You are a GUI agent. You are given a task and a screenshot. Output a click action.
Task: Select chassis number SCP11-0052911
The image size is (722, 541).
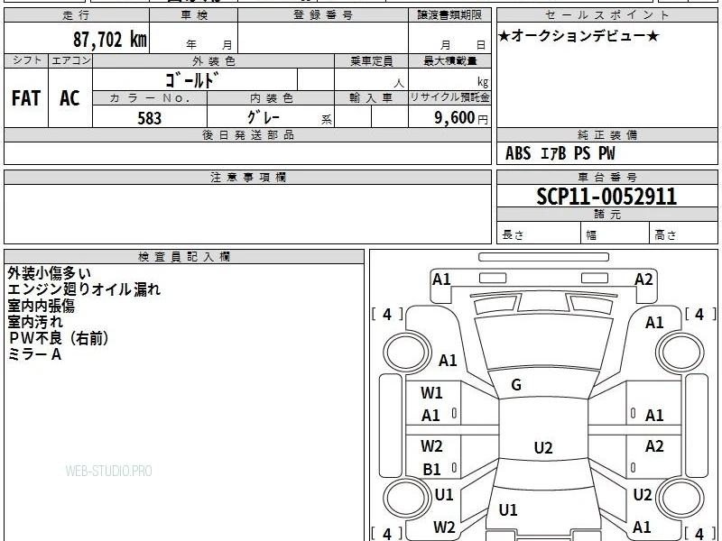pos(606,197)
